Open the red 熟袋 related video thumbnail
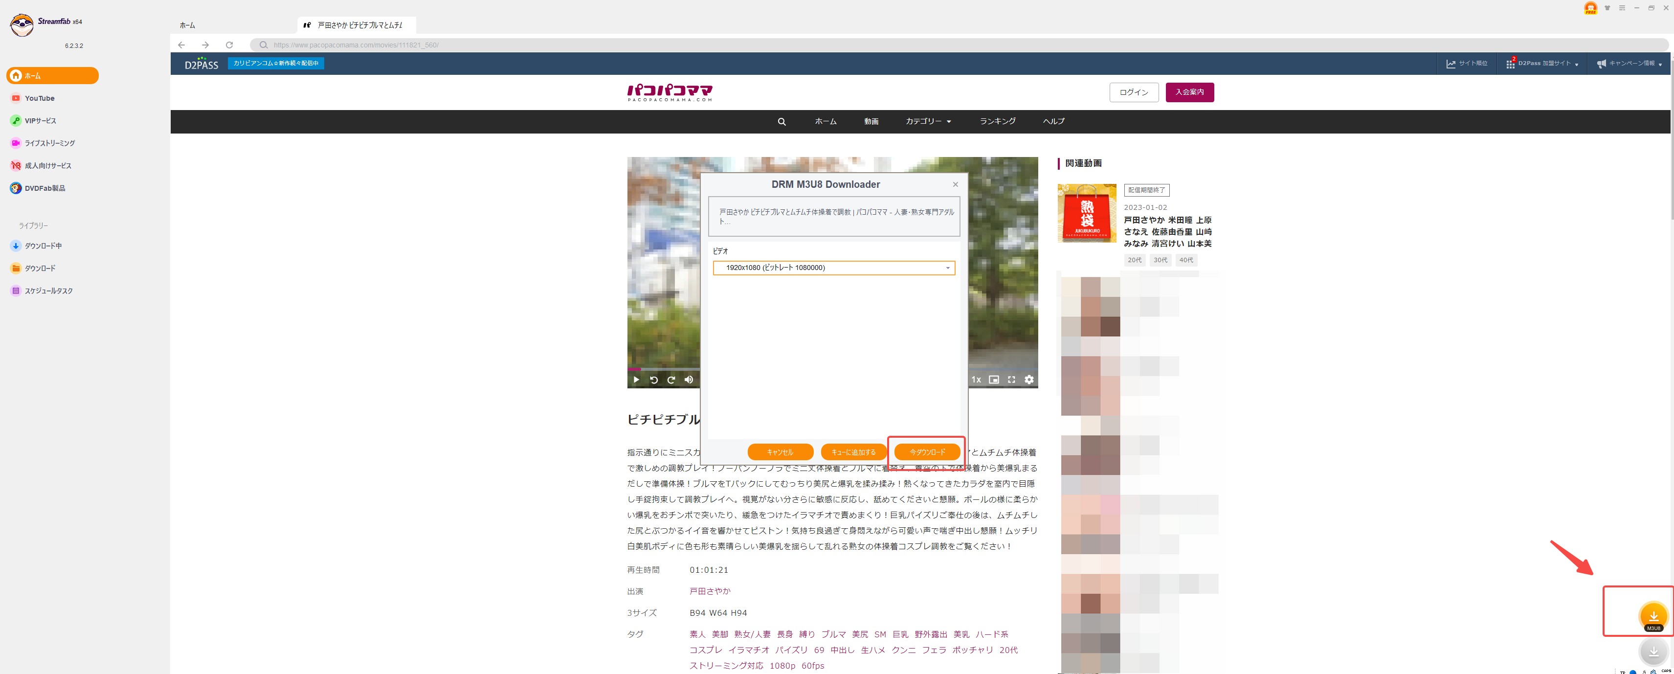Screen dimensions: 1674x674 pyautogui.click(x=1087, y=213)
